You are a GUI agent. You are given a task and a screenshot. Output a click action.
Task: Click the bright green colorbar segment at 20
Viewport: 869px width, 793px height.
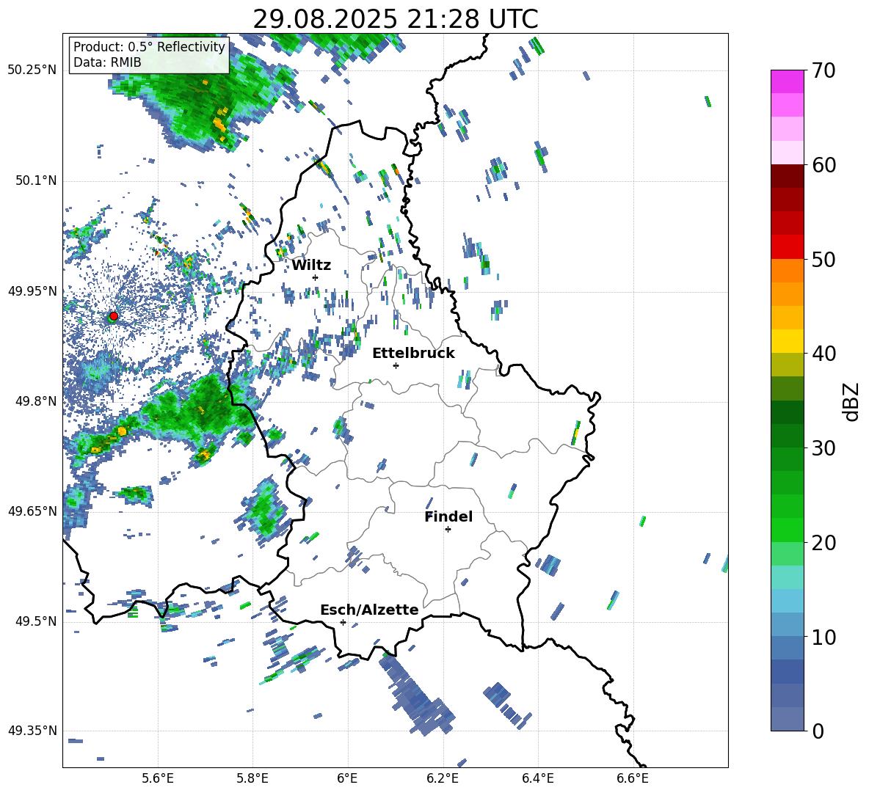point(787,530)
